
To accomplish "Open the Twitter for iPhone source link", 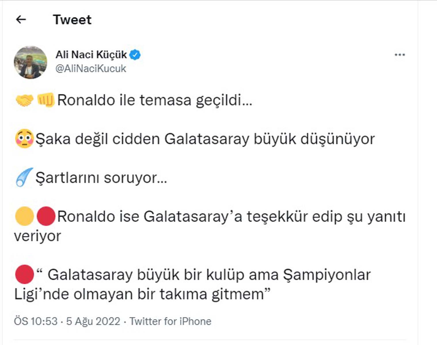I will click(x=170, y=321).
